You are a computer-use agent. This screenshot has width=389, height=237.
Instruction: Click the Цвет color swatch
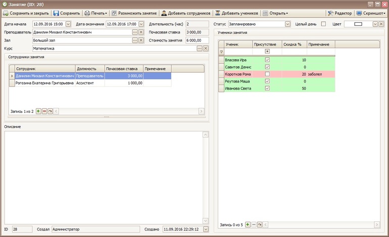358,24
